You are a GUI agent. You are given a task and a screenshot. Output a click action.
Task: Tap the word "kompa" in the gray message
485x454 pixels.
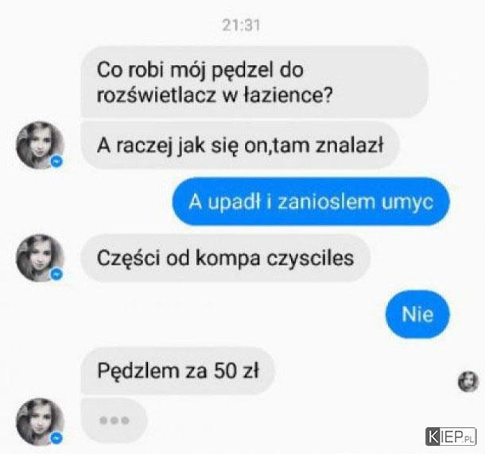(228, 259)
